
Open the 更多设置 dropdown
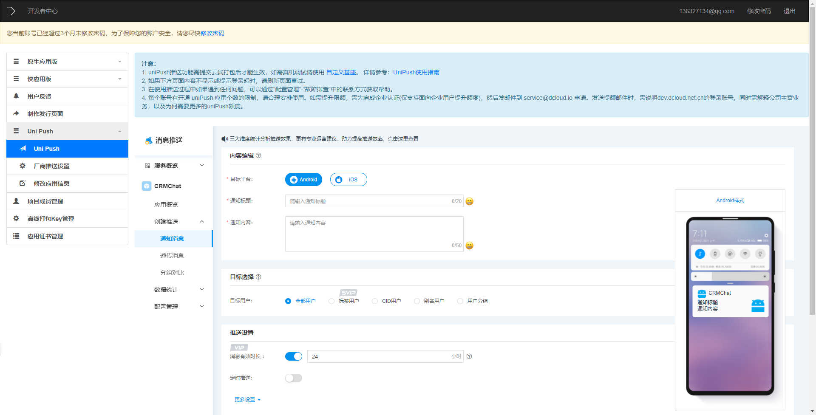247,399
